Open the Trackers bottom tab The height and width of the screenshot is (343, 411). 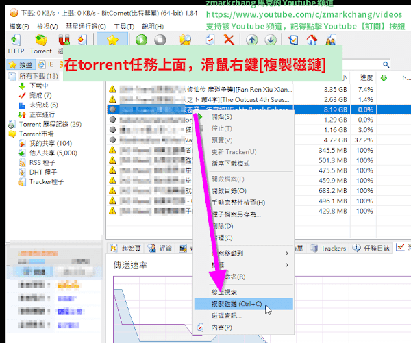328,248
